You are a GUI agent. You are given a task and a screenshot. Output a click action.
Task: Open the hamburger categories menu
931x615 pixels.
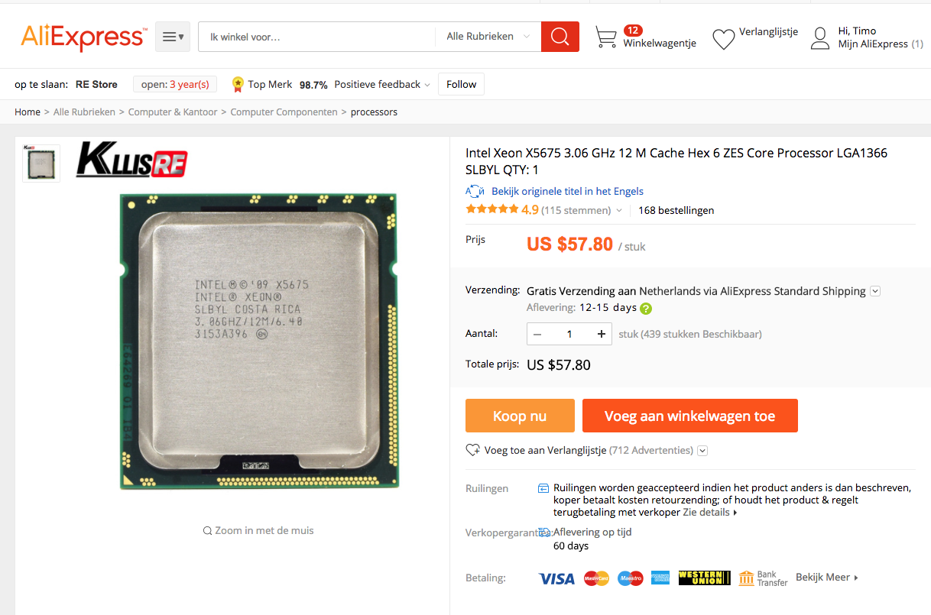pos(173,37)
